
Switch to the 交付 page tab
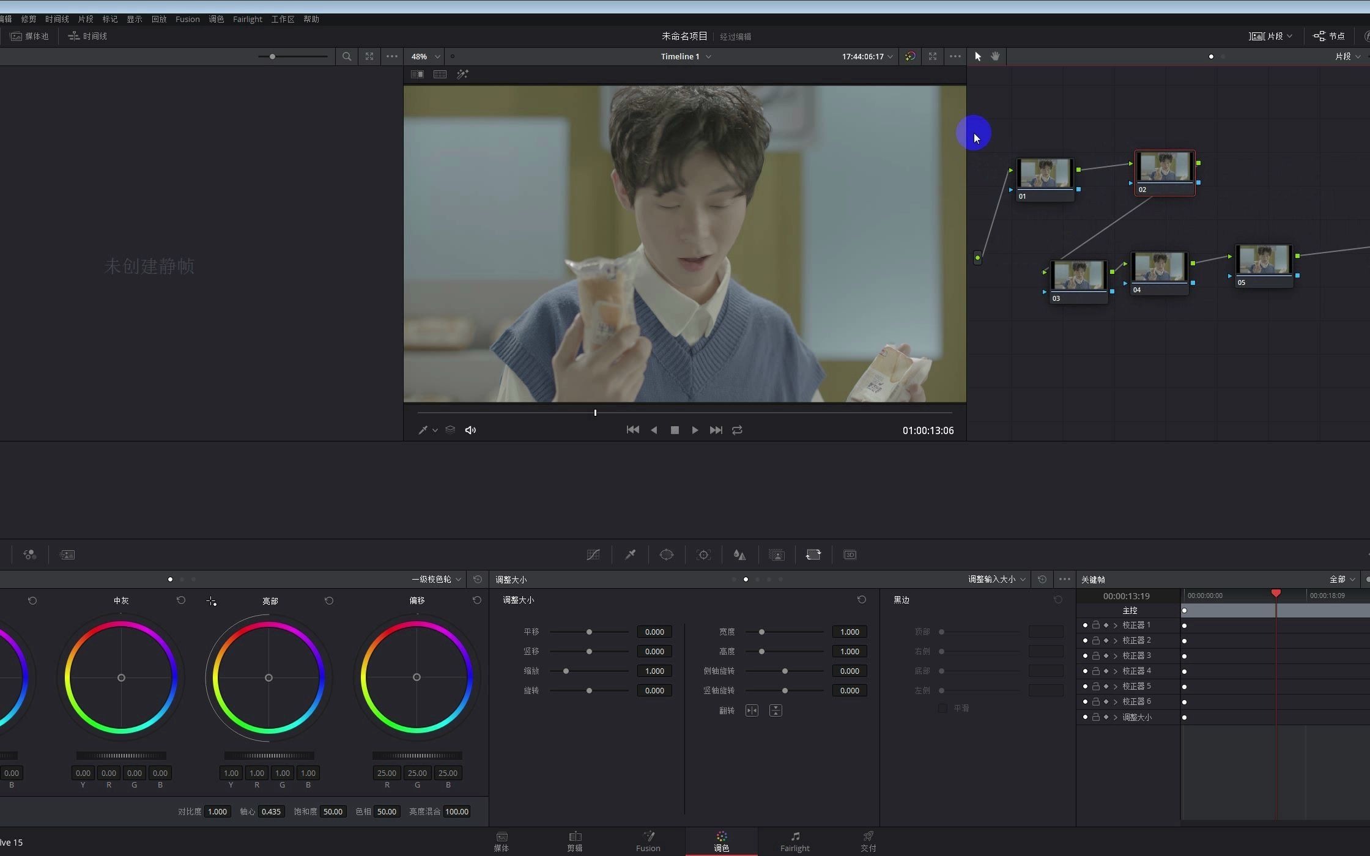pos(868,842)
